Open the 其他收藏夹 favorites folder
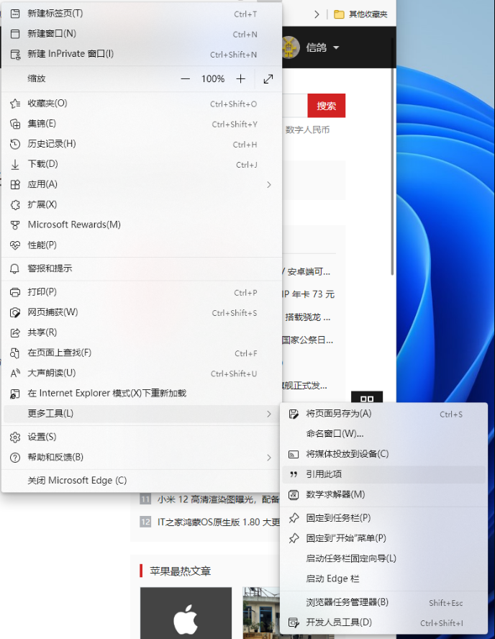The image size is (495, 639). click(x=360, y=14)
